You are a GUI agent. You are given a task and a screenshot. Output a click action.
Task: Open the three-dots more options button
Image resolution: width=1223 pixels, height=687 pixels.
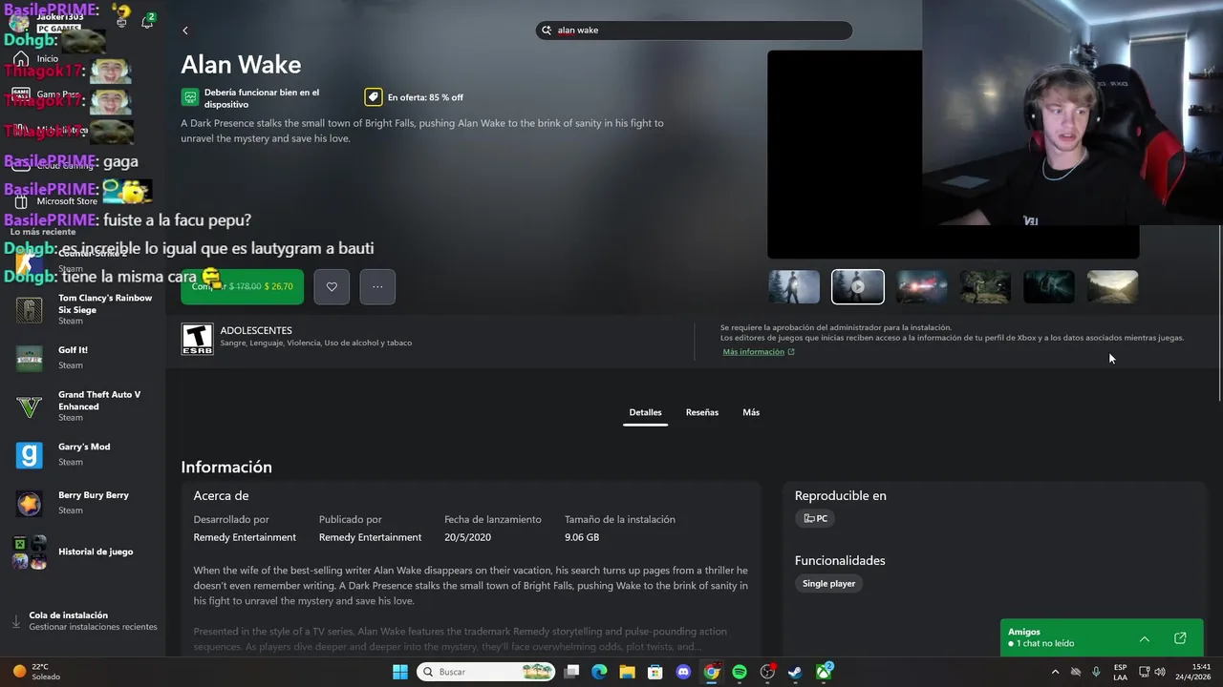point(377,286)
